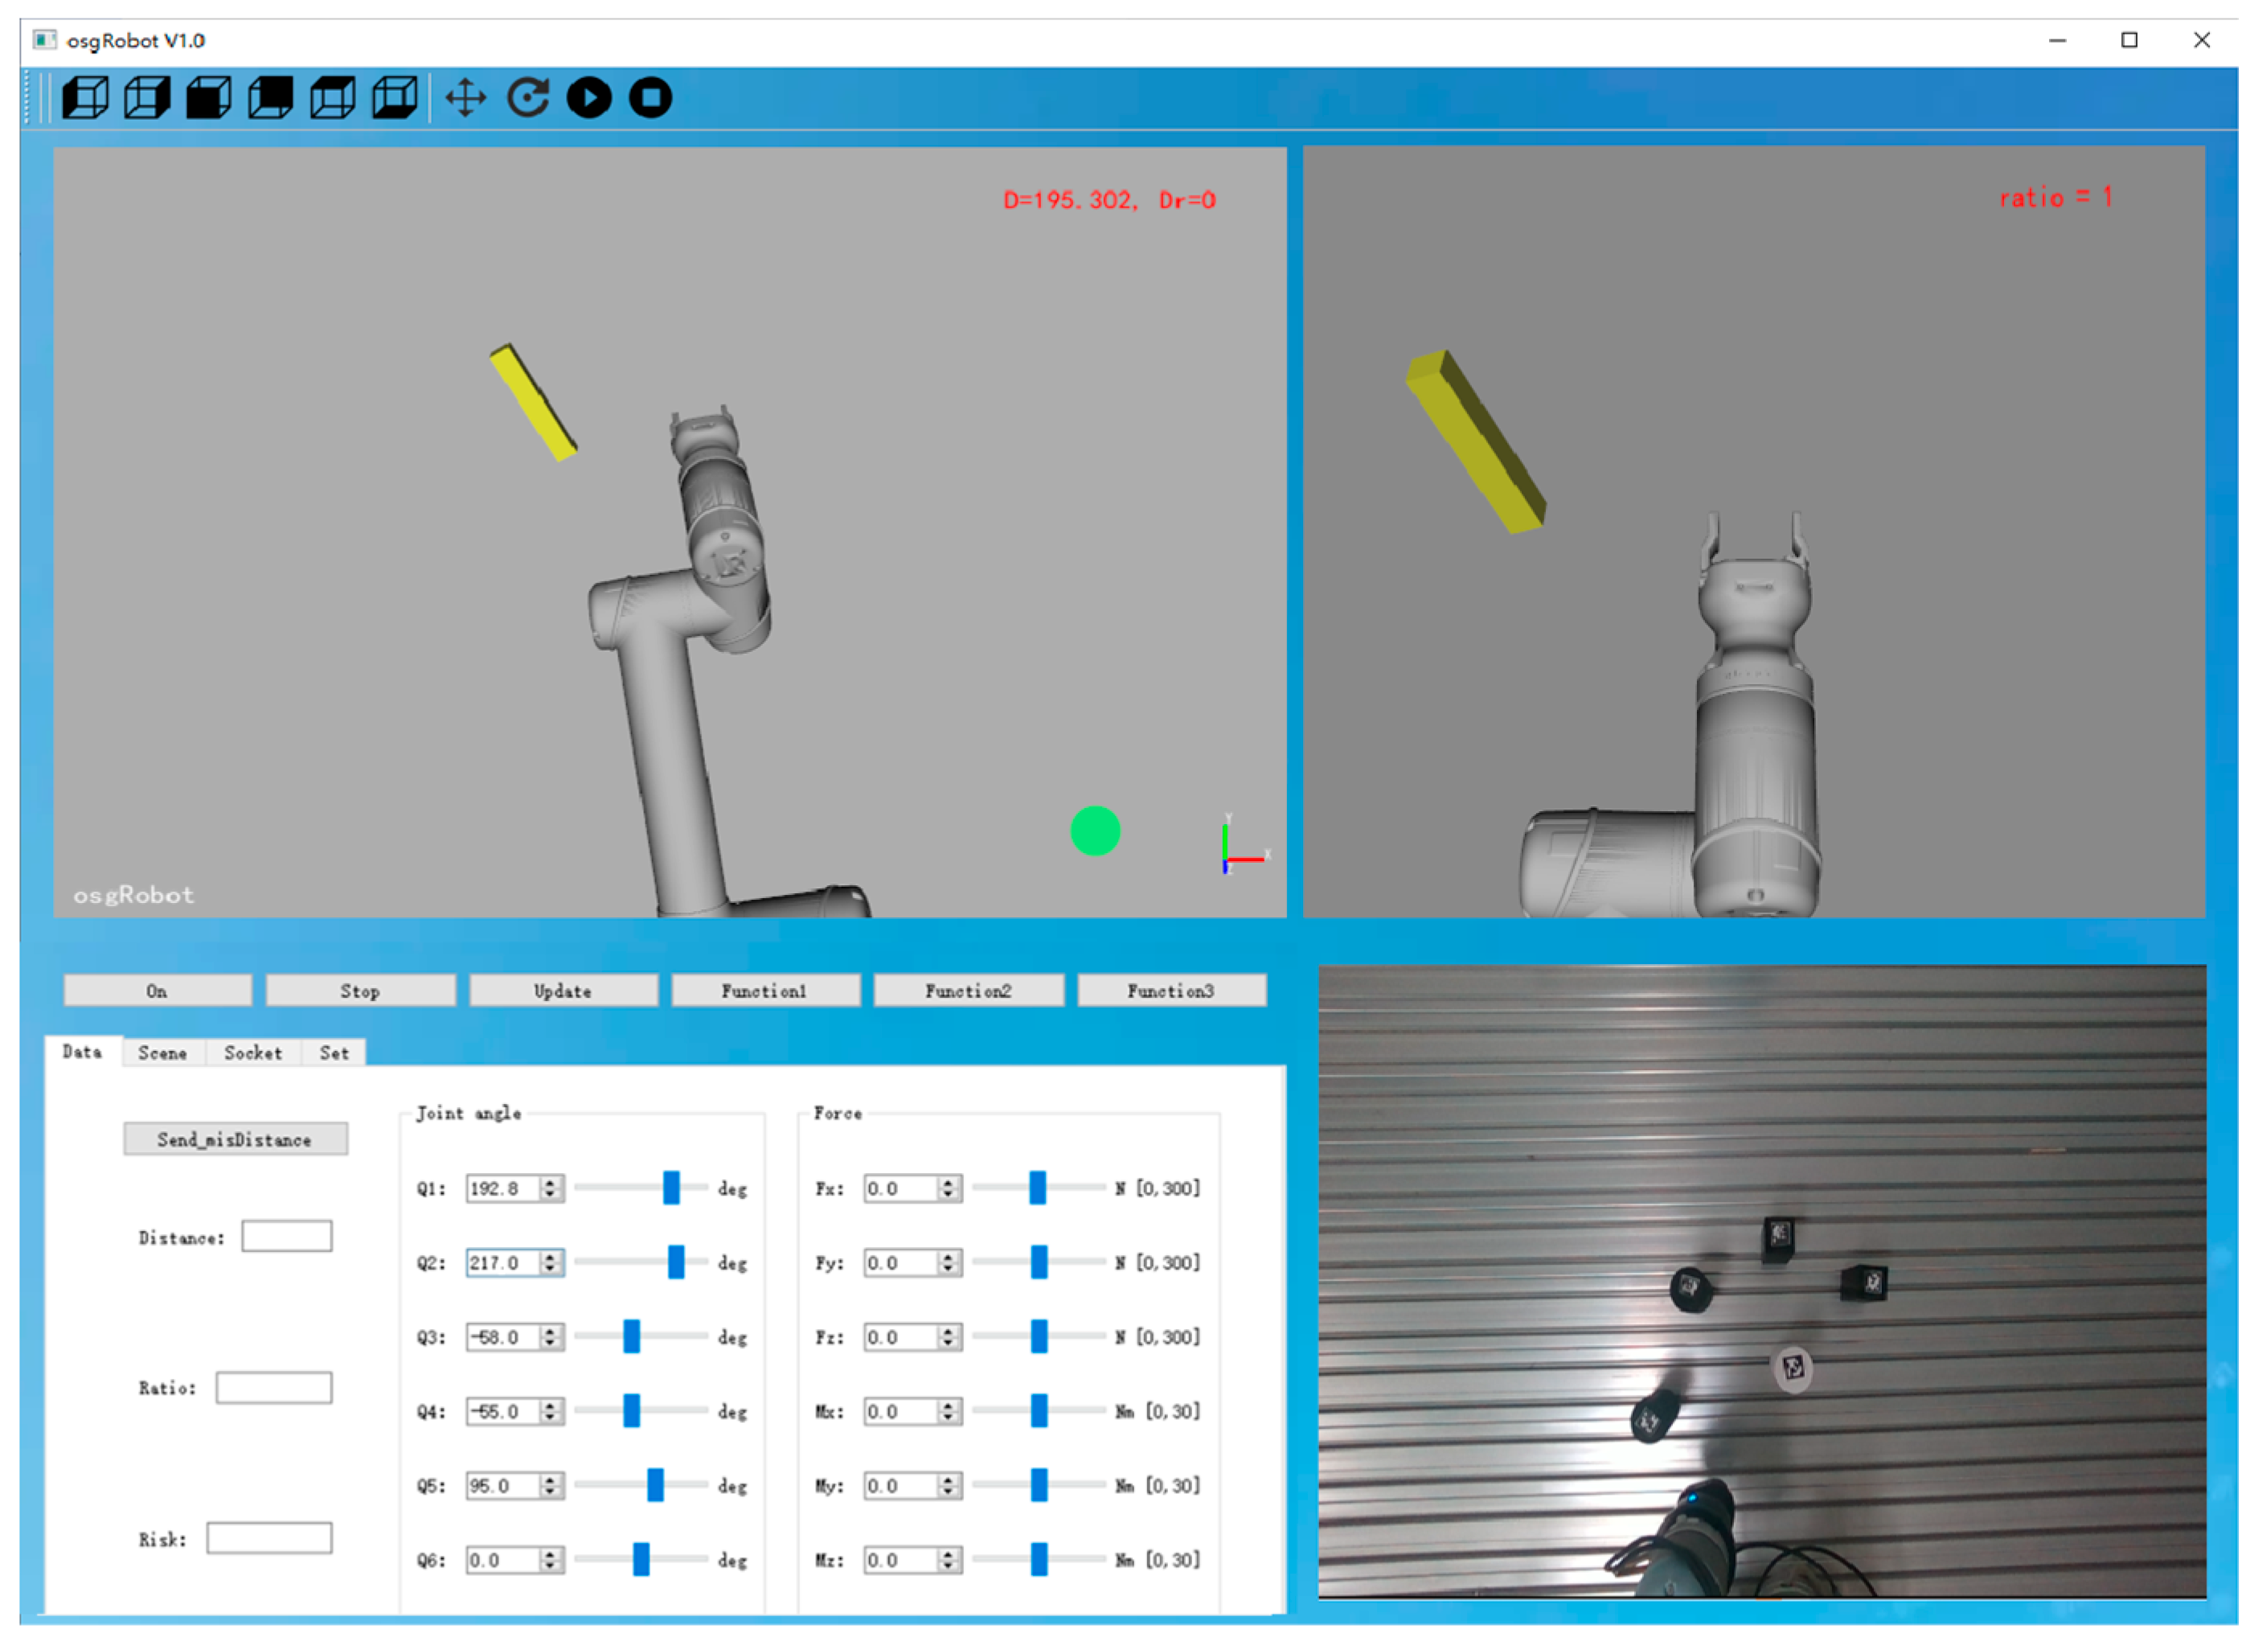Click the Q1 joint angle slider handle
The width and height of the screenshot is (2250, 1641).
pyautogui.click(x=671, y=1188)
